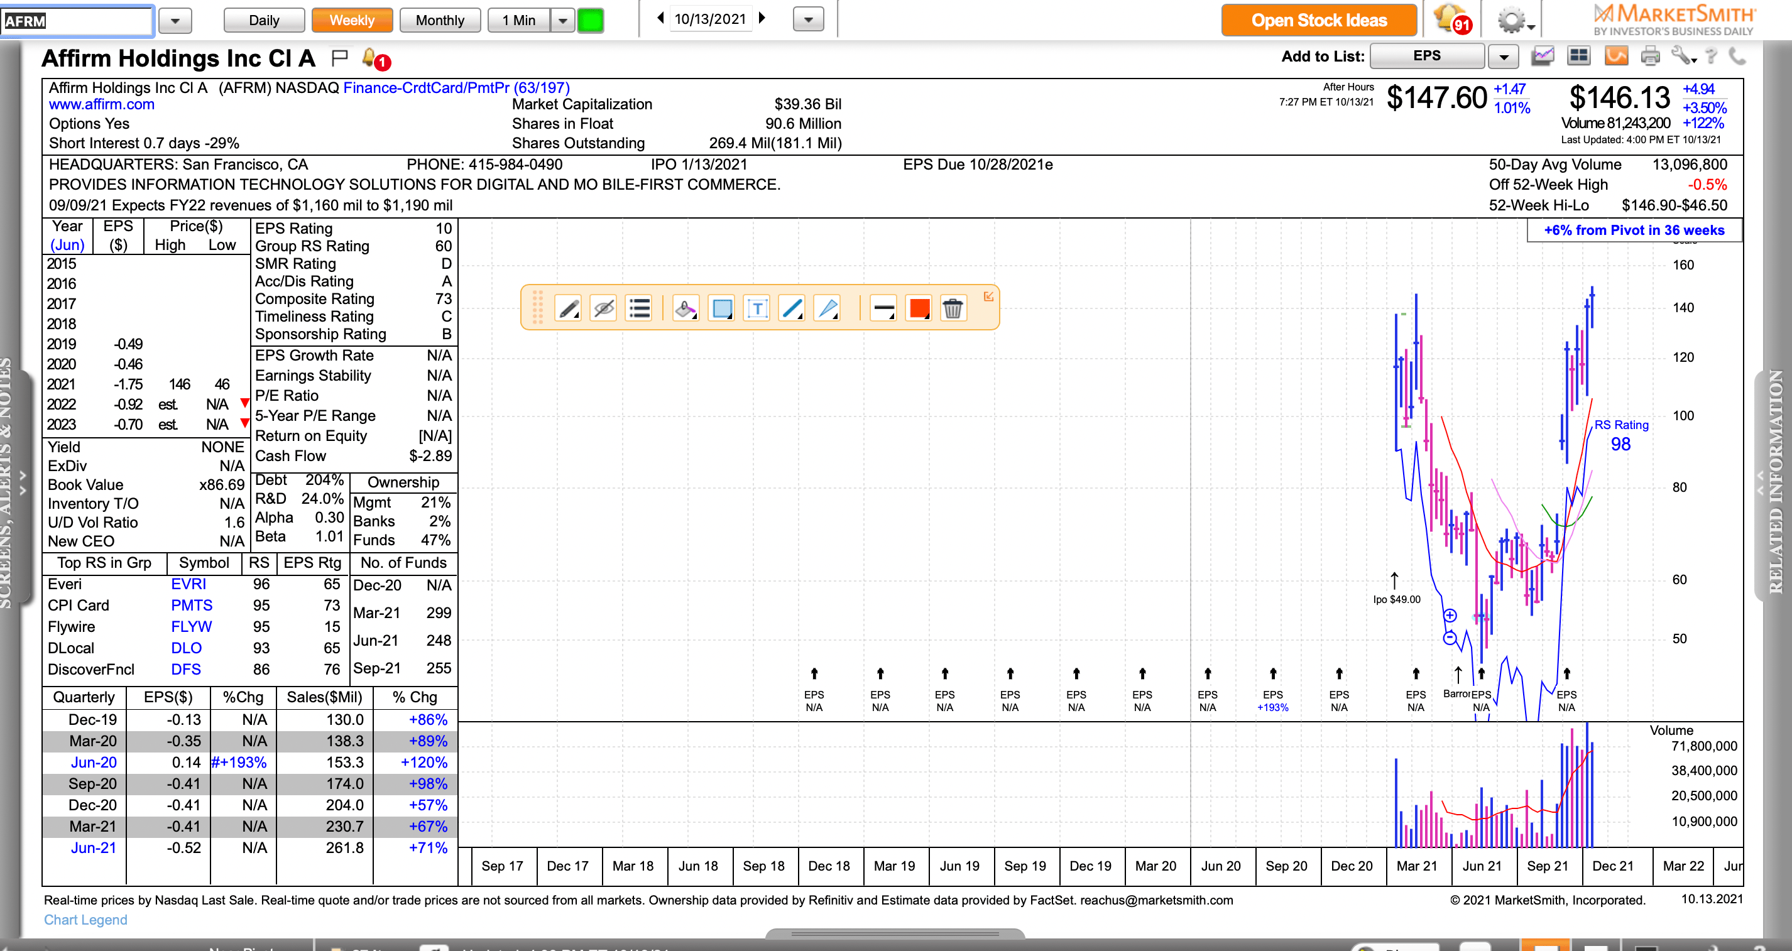1792x951 pixels.
Task: Switch chart to Daily view
Action: click(x=265, y=20)
